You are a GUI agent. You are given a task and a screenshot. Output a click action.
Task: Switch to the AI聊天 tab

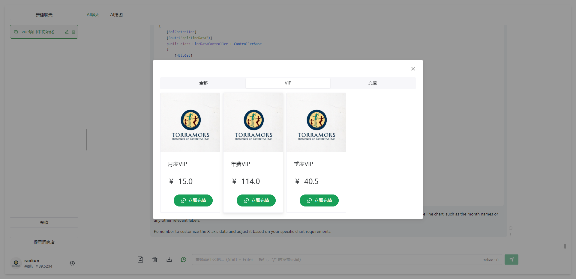[x=93, y=15]
